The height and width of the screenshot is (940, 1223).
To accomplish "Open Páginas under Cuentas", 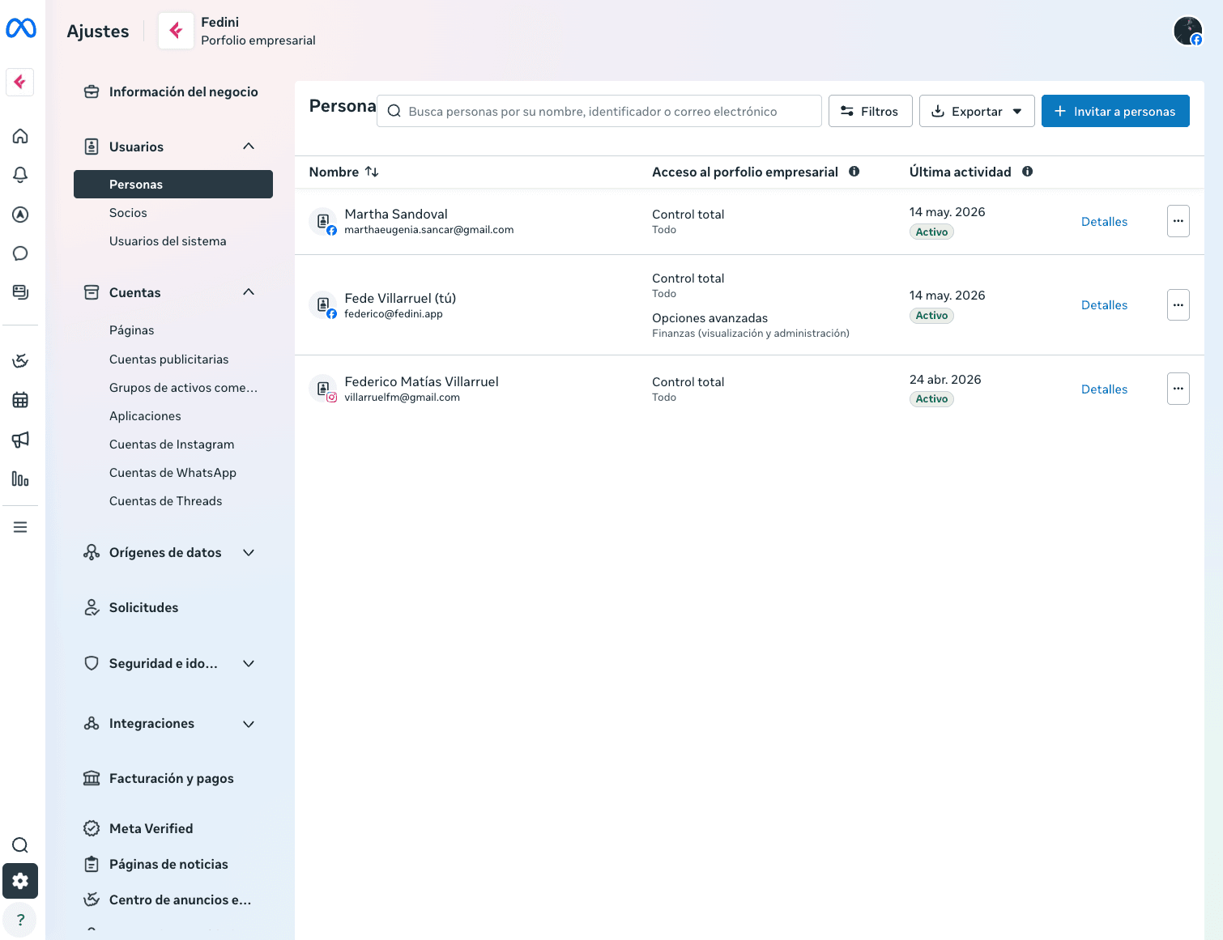I will [x=131, y=330].
